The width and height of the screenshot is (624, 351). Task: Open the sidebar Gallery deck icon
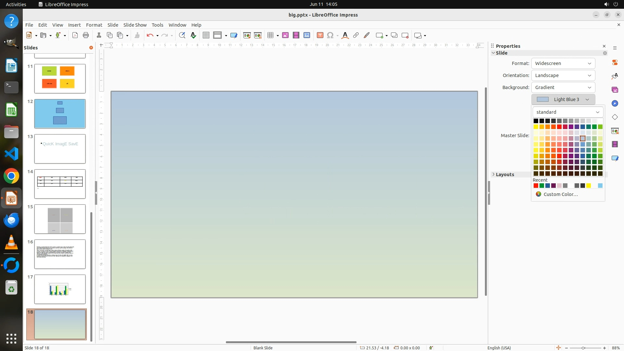pyautogui.click(x=615, y=90)
